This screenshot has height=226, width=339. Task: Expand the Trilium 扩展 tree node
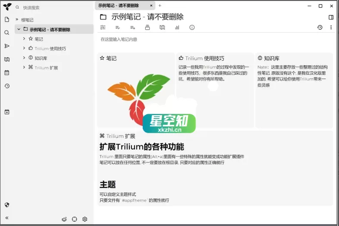[24, 67]
